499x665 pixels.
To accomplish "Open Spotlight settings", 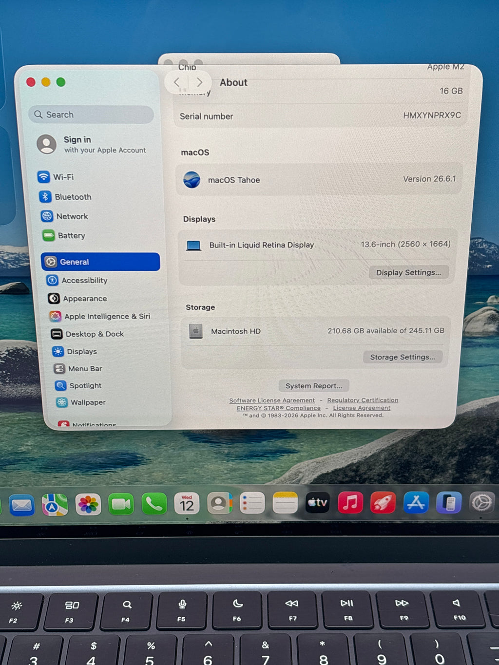I will point(78,386).
